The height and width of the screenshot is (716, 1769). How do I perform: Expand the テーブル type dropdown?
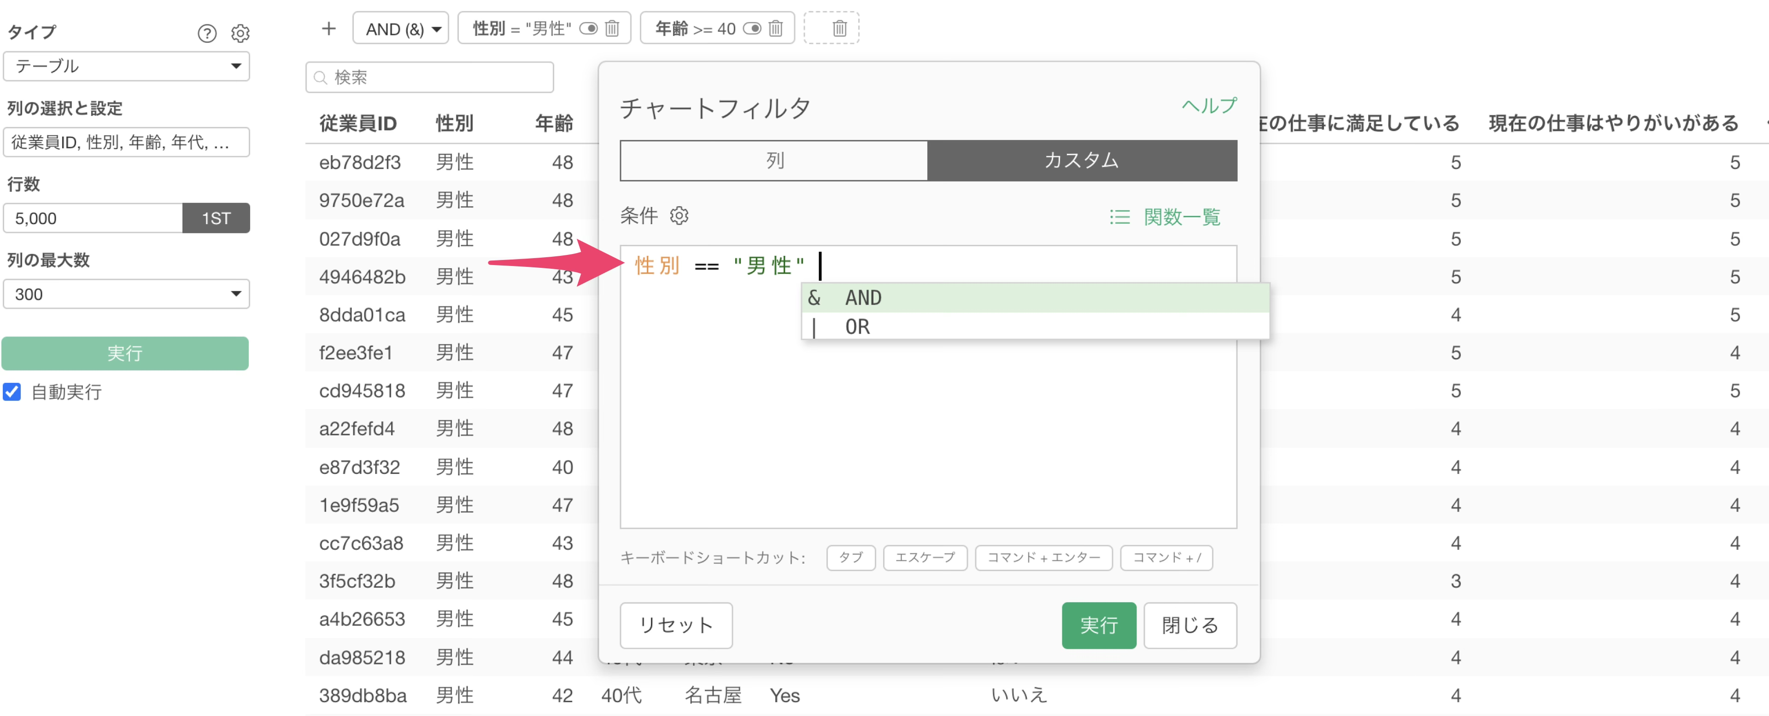point(126,66)
